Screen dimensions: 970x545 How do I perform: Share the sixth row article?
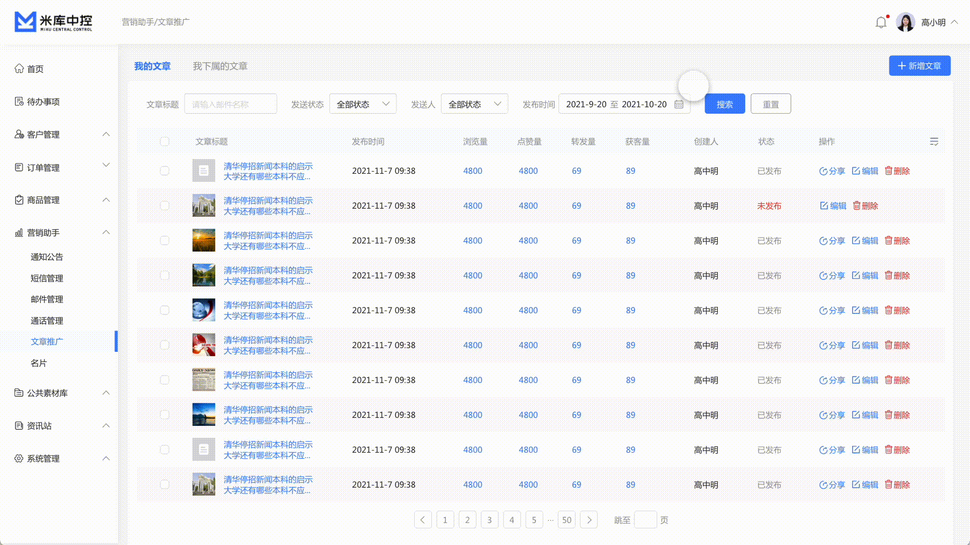[832, 345]
